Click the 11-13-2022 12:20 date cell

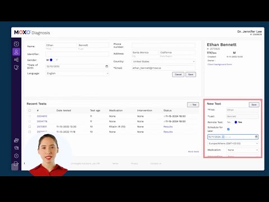point(66,127)
